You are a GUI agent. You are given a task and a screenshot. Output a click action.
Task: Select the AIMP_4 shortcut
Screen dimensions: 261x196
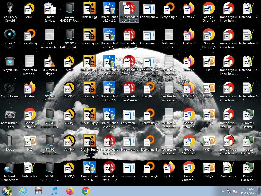point(70,143)
